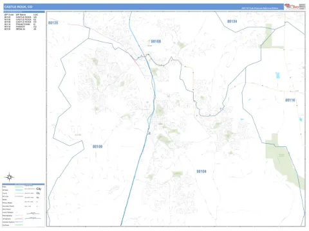Screen dimensions: 309x231
Task: Select the SEDALIA row in ZIP index
Action: (x=21, y=29)
